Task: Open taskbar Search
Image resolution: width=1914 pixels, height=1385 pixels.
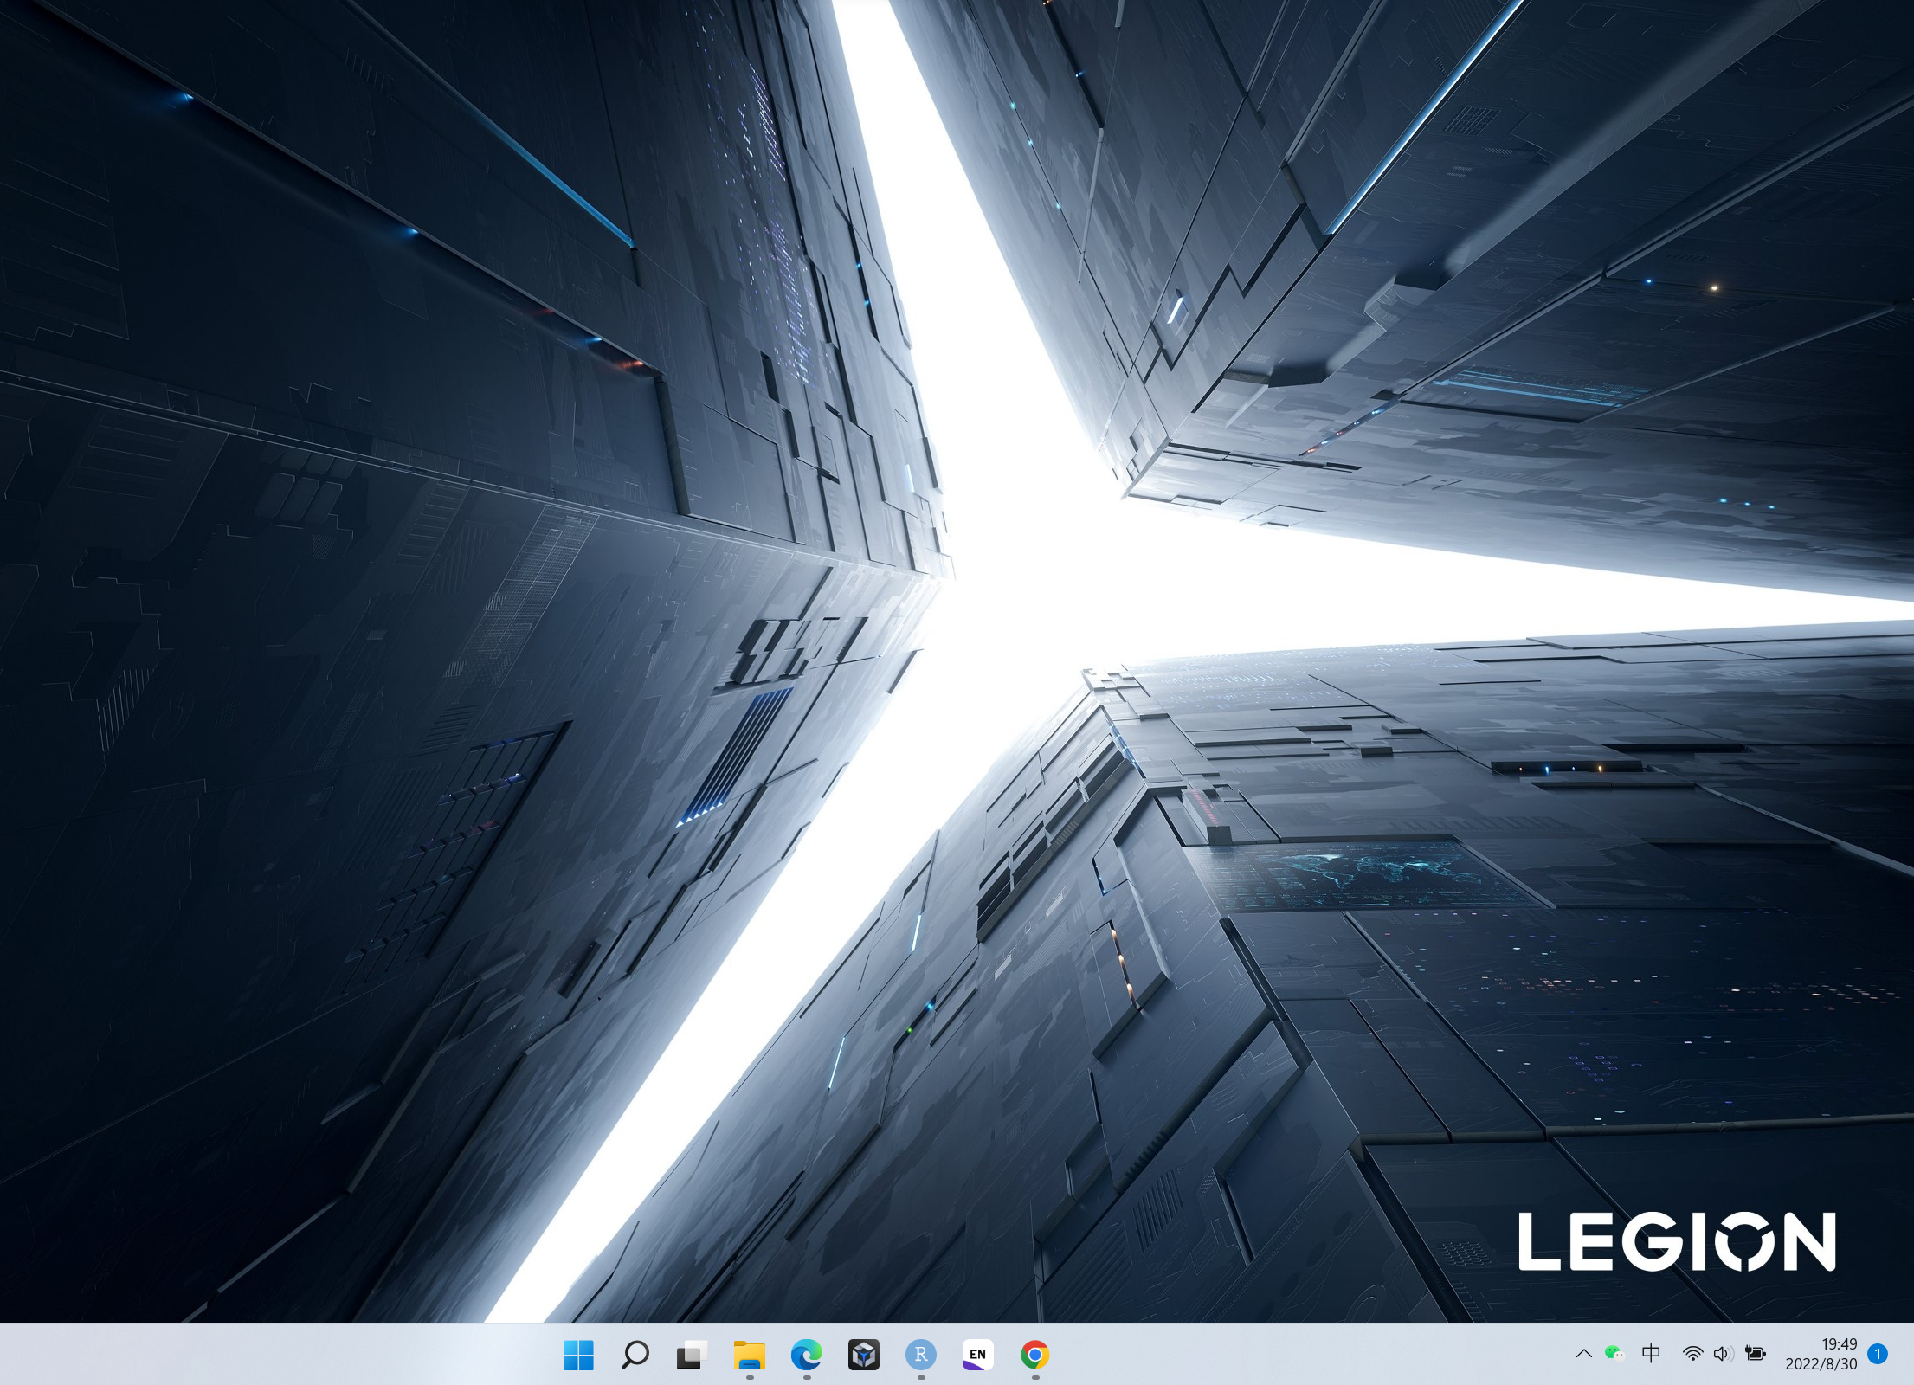Action: [635, 1355]
